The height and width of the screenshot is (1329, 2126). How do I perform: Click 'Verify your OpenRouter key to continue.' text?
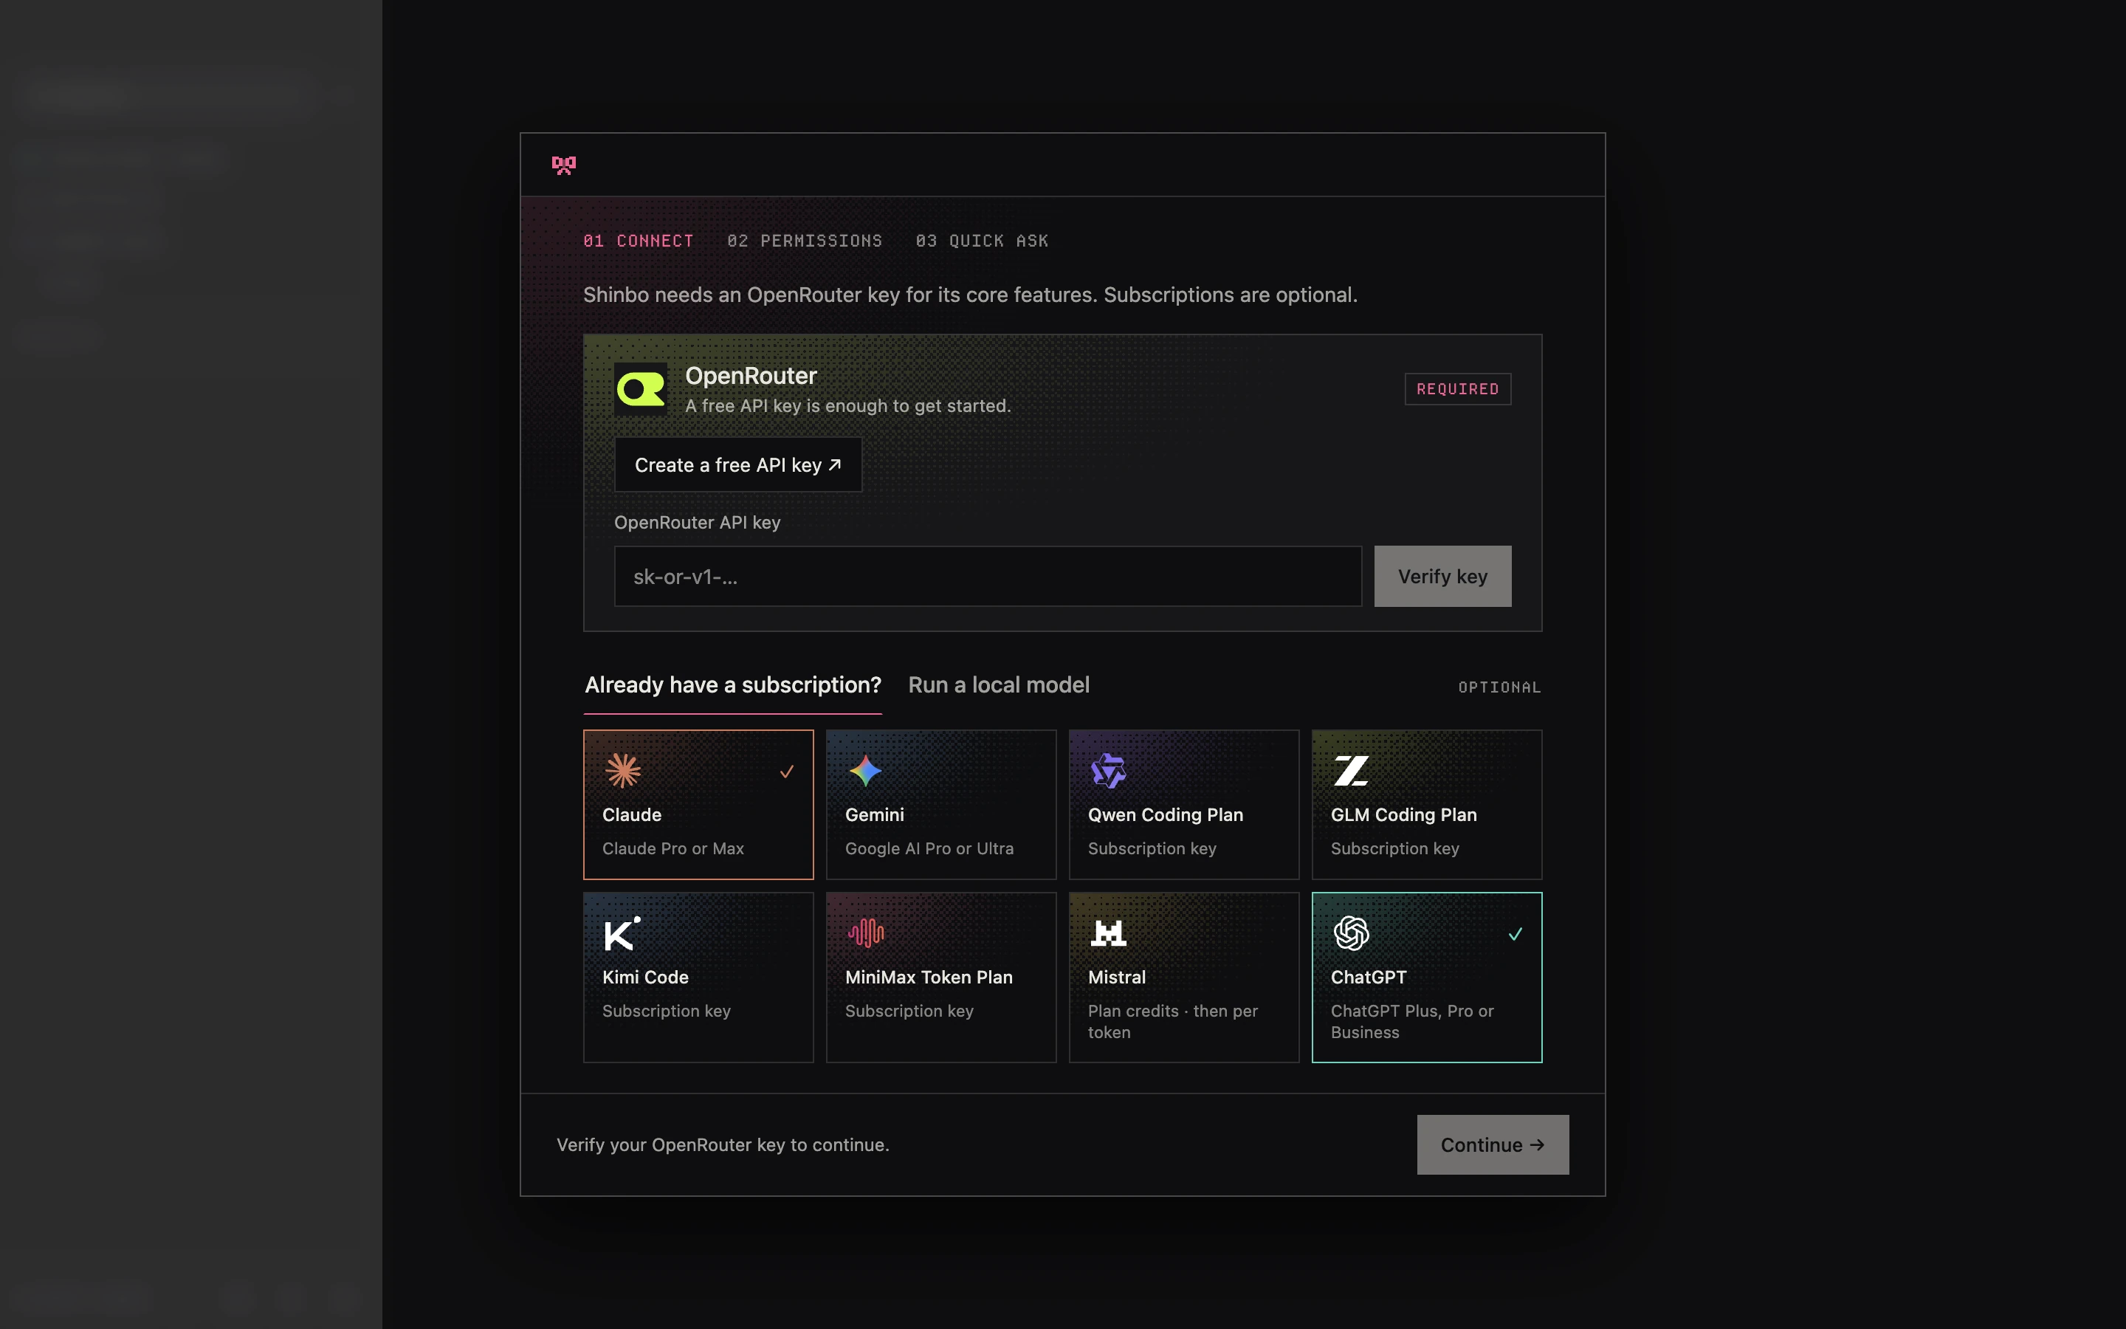[723, 1144]
